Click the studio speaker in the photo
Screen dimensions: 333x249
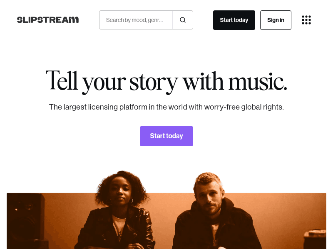(25, 220)
